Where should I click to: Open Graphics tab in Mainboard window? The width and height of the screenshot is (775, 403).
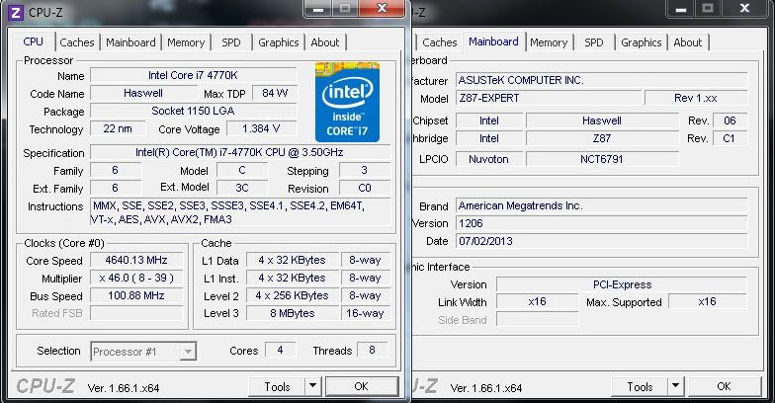click(641, 42)
